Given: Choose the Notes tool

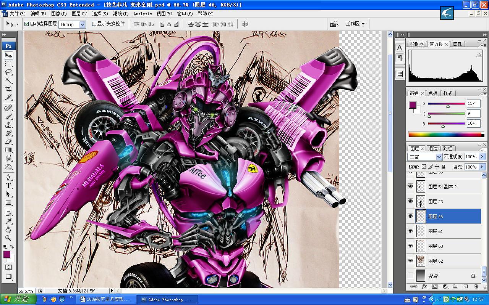Looking at the screenshot, I should coord(8,213).
